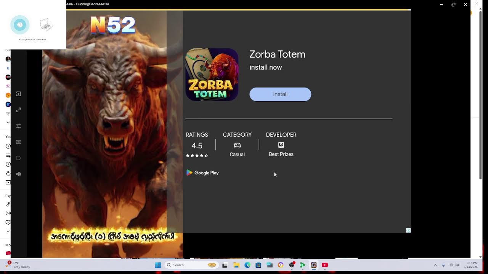The height and width of the screenshot is (274, 488).
Task: Select the Zorba Totem title text
Action: pos(277,54)
